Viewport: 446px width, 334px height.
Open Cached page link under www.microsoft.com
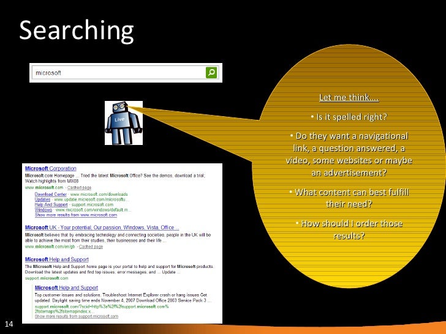click(x=79, y=188)
